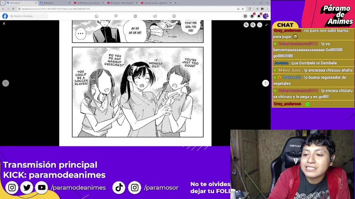The width and height of the screenshot is (355, 199).
Task: Click the first Grey_anderson username in chat
Action: (x=287, y=31)
